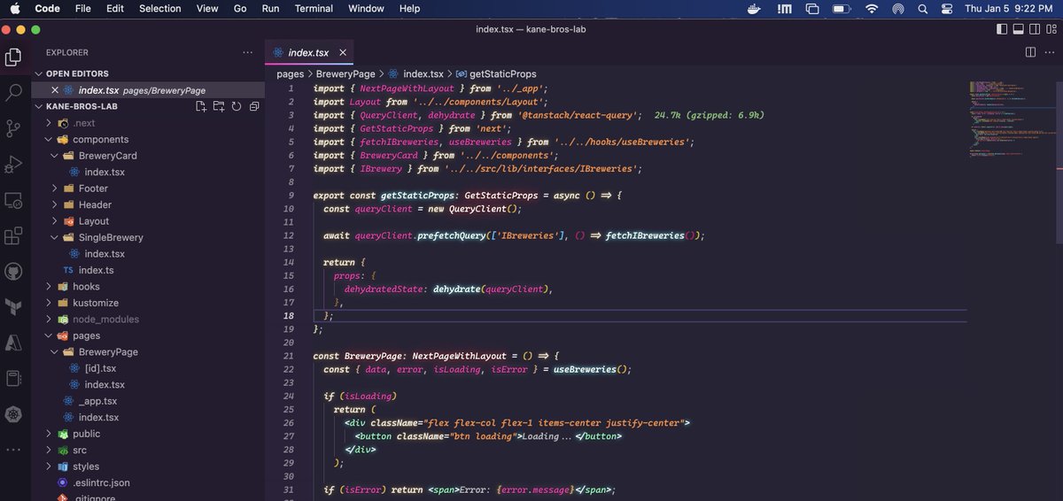Viewport: 1063px width, 501px height.
Task: Click the New File icon in KANE-BROS-LAB header
Action: [x=201, y=106]
